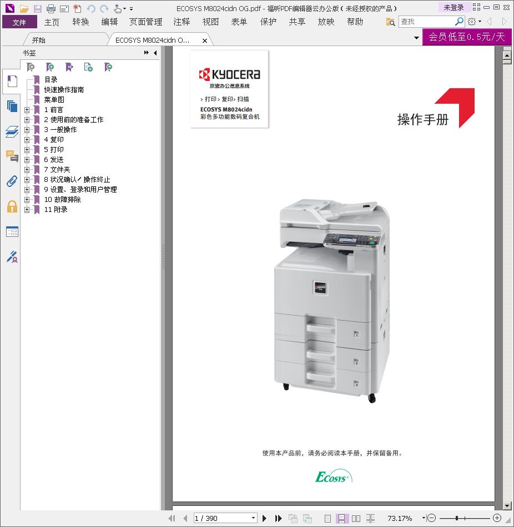Expand the '10 故障排除' bookmark

[27, 200]
